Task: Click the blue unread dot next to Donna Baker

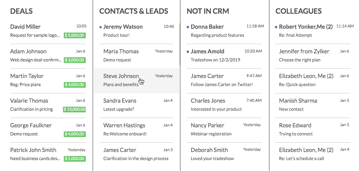Action: (188, 27)
